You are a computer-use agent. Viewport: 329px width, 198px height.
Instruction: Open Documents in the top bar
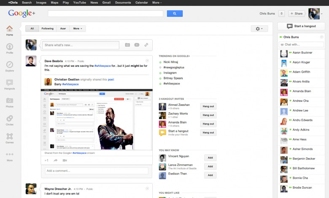click(123, 3)
